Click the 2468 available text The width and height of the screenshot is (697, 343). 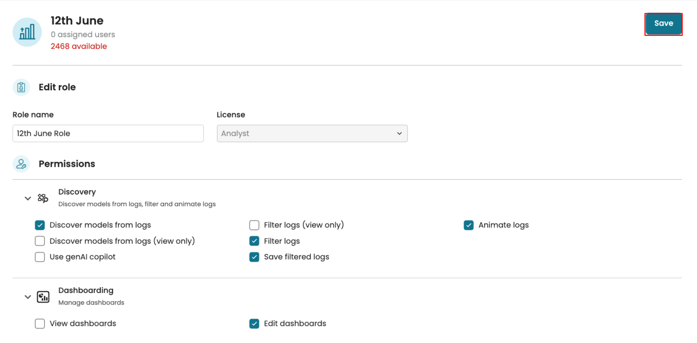(79, 46)
